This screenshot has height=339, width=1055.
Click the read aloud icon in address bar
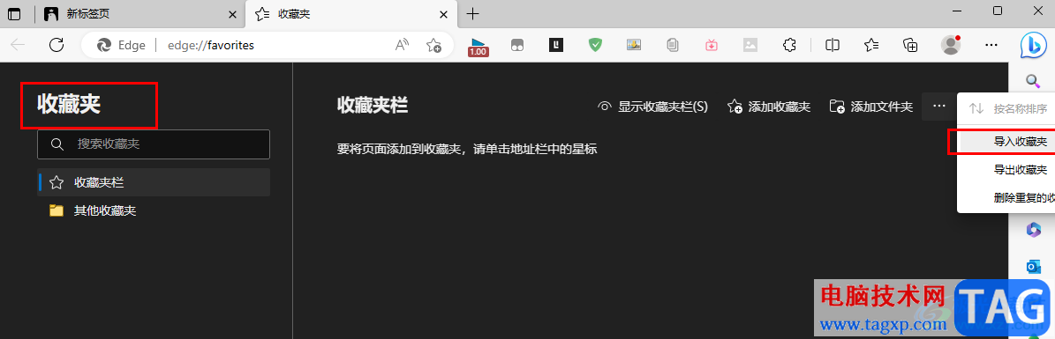(402, 45)
